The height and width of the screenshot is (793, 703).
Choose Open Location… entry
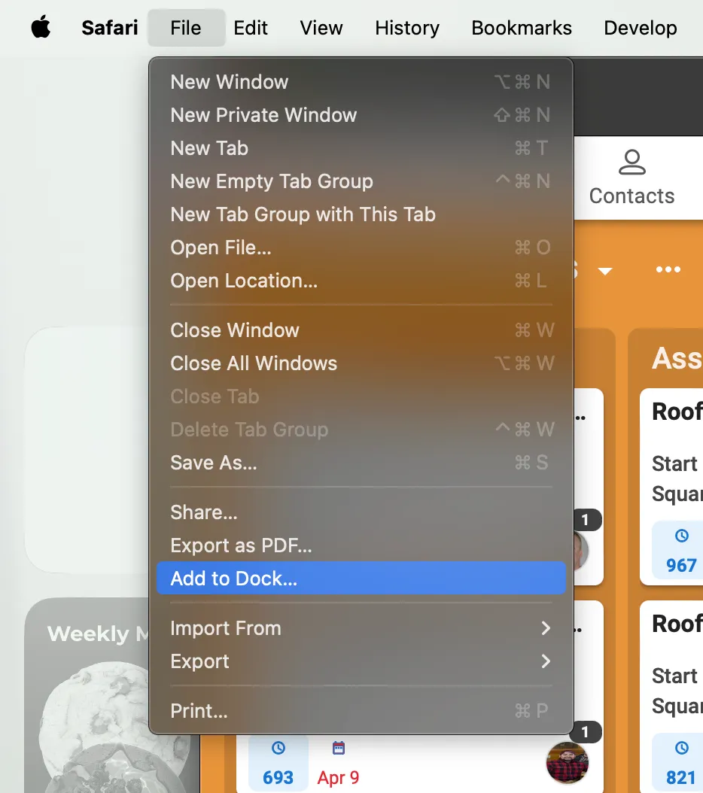point(361,281)
